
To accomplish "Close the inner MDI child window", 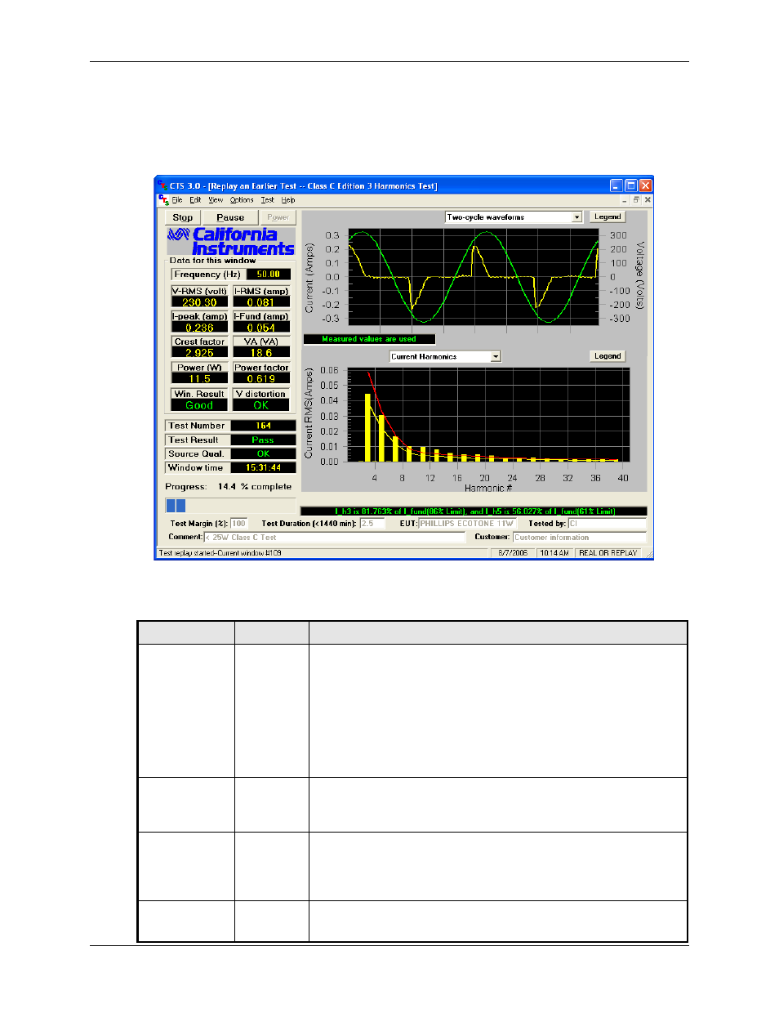I will coord(648,200).
